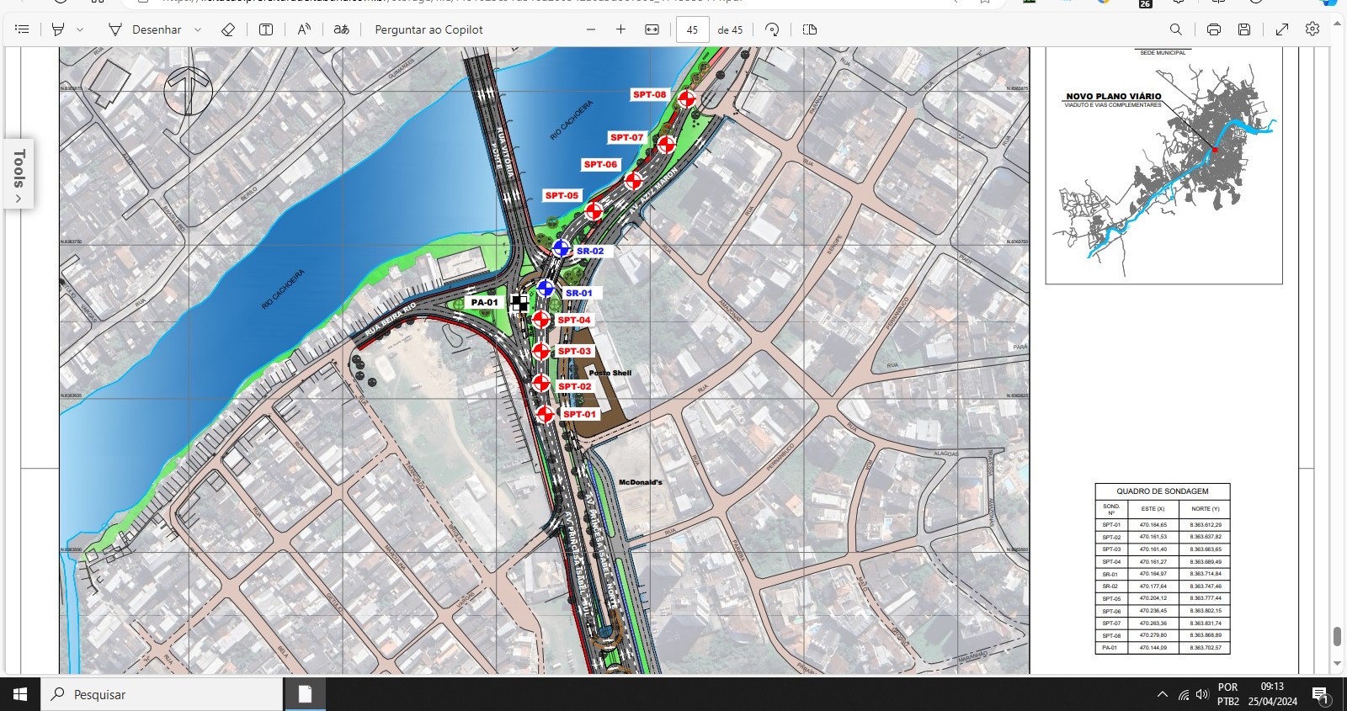Click Perguntar ao Copilot
This screenshot has width=1347, height=711.
429,29
